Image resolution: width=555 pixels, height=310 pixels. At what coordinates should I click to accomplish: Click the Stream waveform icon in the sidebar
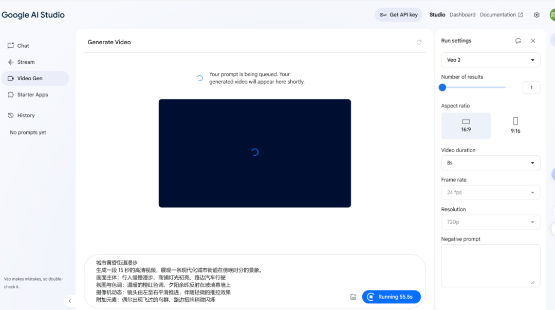(x=11, y=62)
